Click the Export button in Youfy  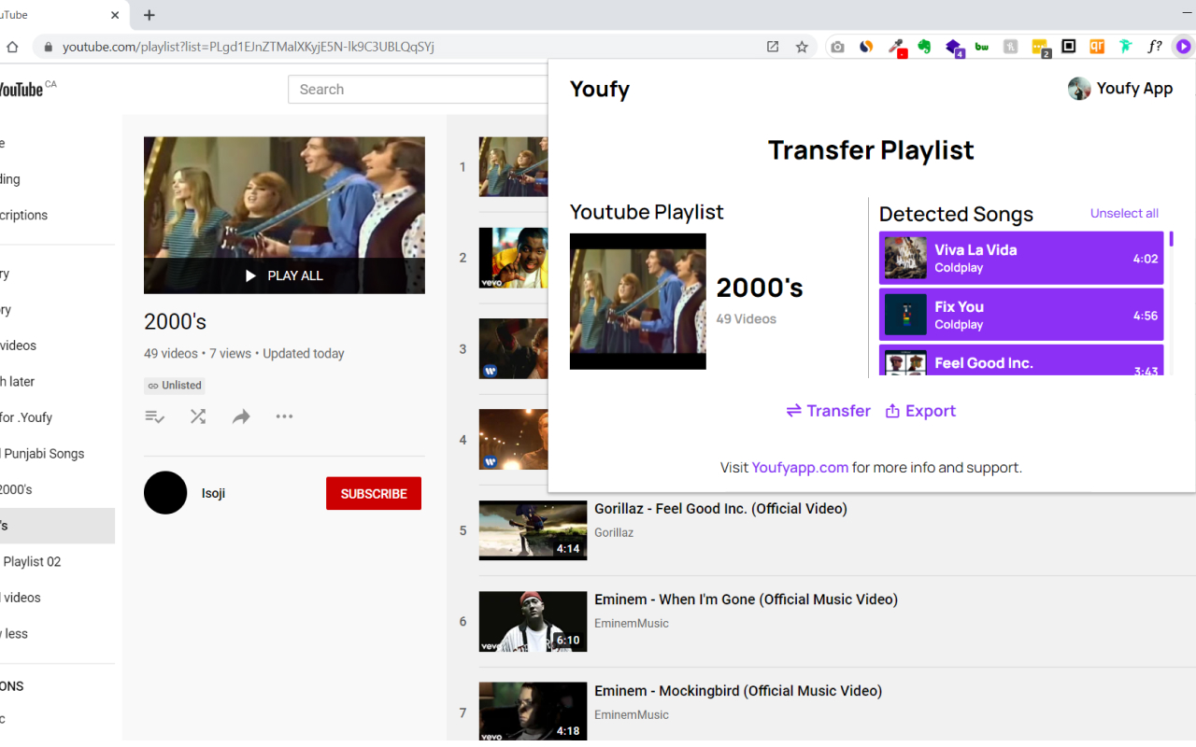(920, 411)
